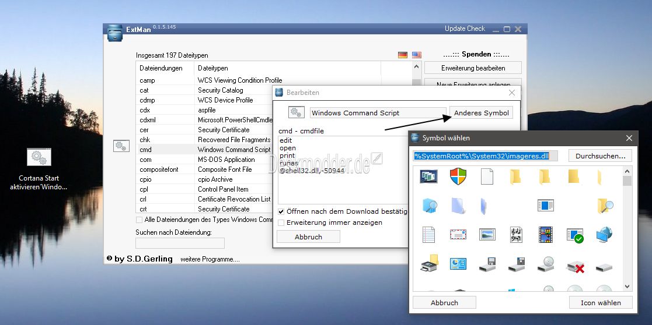Select the cat Security Catalog row
The width and height of the screenshot is (652, 325).
[204, 90]
